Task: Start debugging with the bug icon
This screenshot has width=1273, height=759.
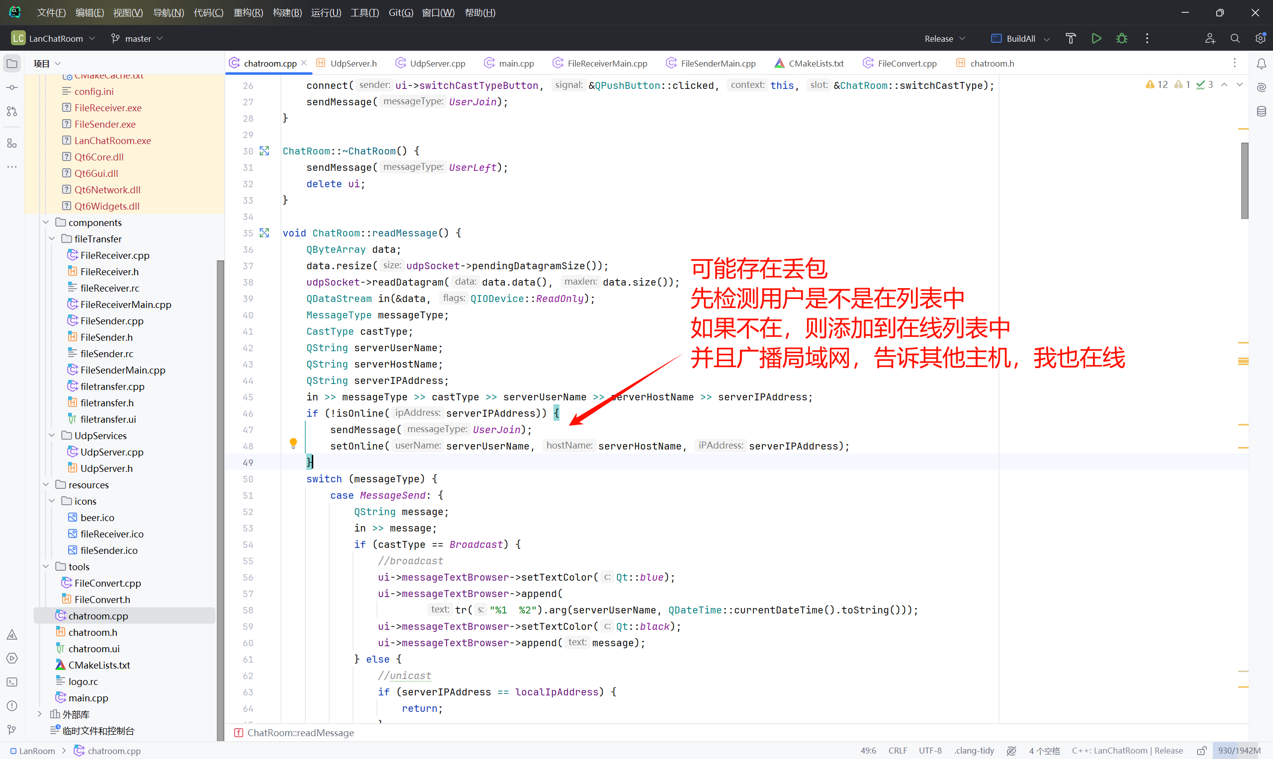Action: (x=1121, y=38)
